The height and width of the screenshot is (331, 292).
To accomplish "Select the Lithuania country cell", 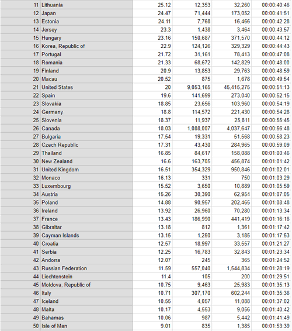I will 86,5.
